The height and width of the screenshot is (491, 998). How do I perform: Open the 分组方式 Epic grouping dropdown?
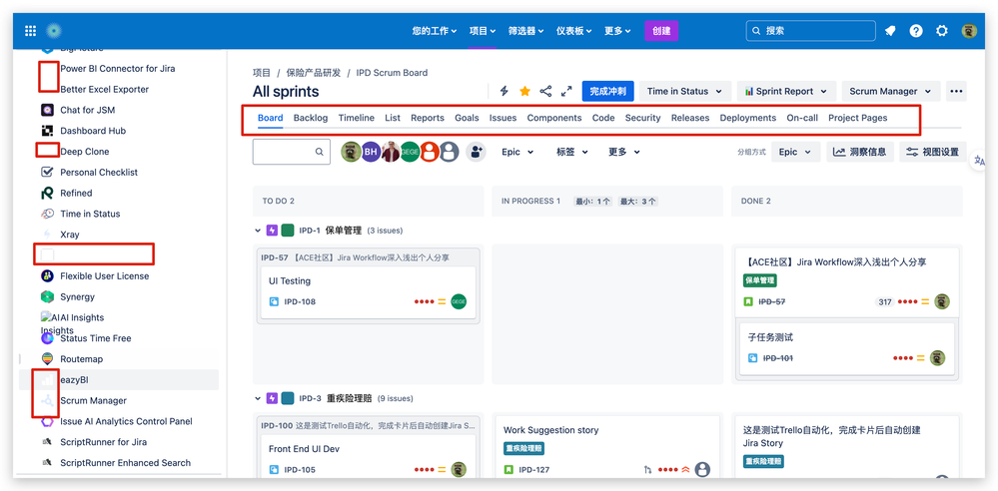point(795,152)
